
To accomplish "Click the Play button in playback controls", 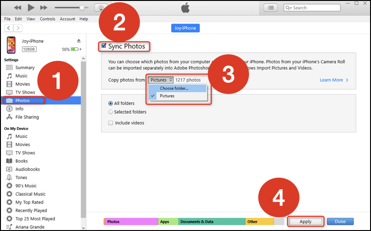I will [31, 8].
